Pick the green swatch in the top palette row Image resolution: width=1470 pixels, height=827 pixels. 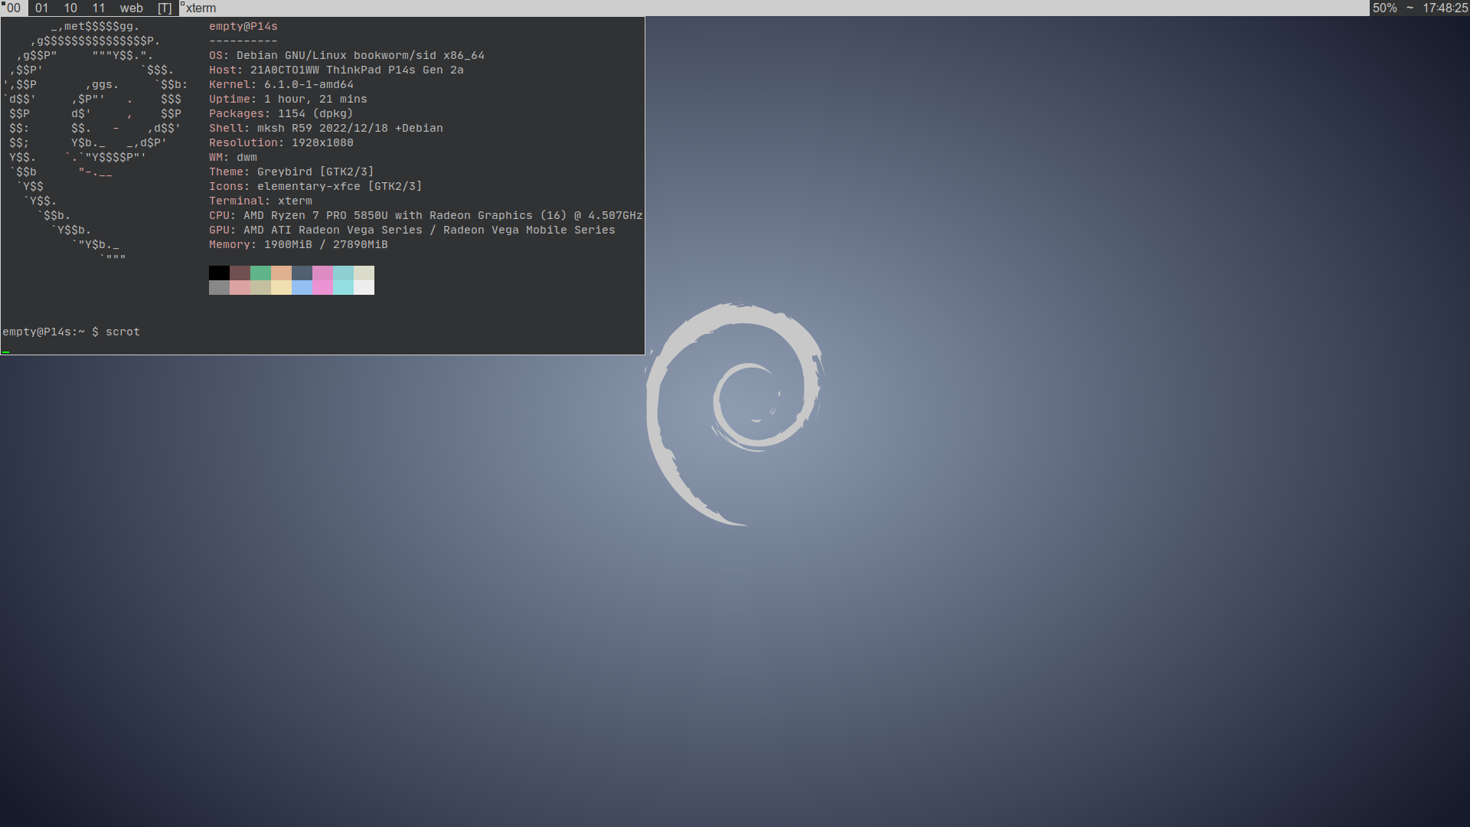click(x=260, y=273)
